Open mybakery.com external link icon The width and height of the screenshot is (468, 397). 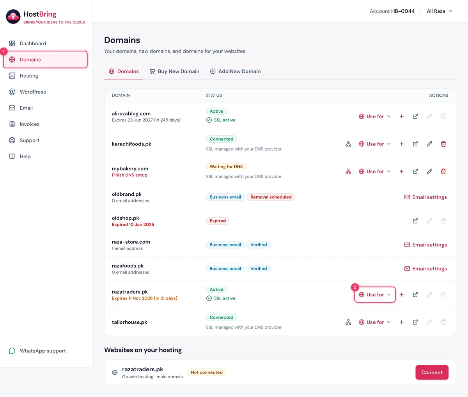tap(415, 172)
